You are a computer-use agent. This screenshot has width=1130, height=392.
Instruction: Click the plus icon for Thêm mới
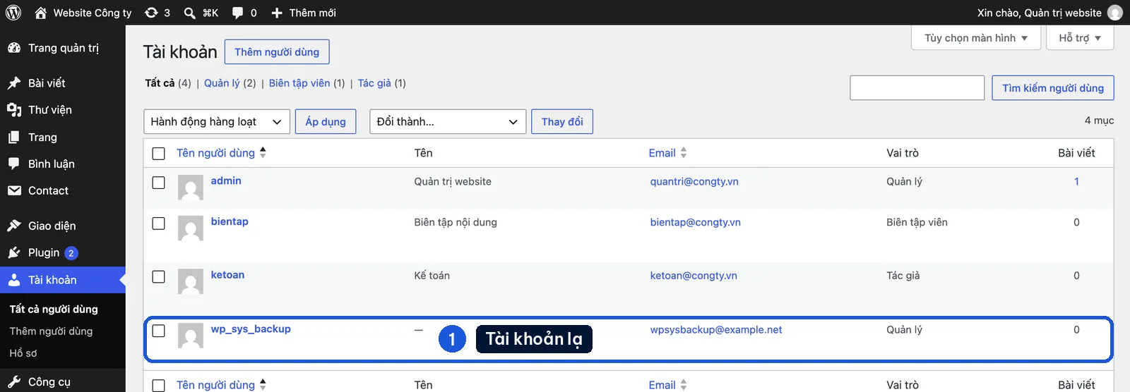(277, 13)
